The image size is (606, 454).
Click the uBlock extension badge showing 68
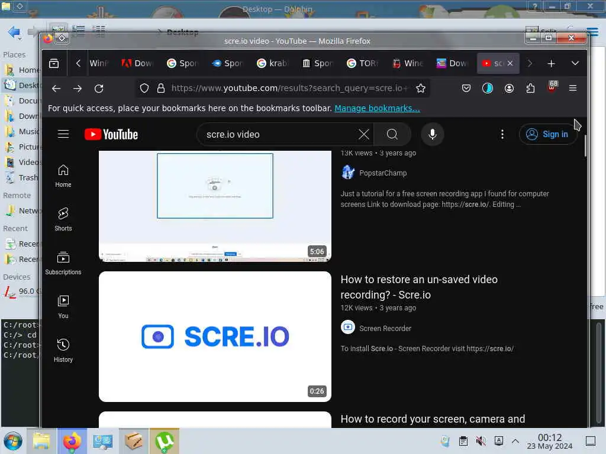point(552,86)
